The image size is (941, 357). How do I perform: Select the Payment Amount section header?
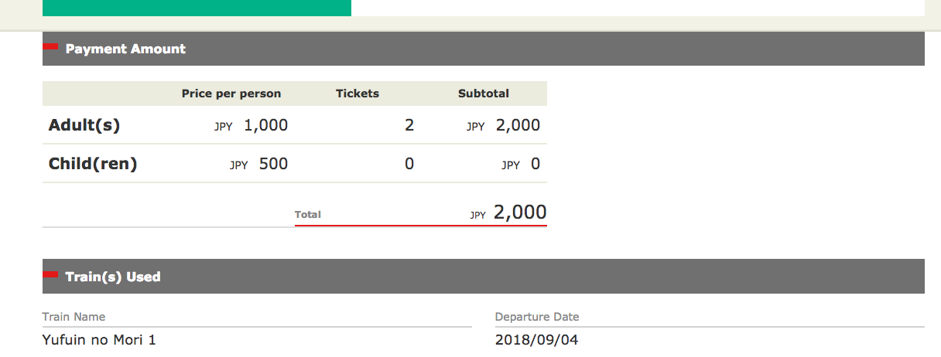coord(125,49)
